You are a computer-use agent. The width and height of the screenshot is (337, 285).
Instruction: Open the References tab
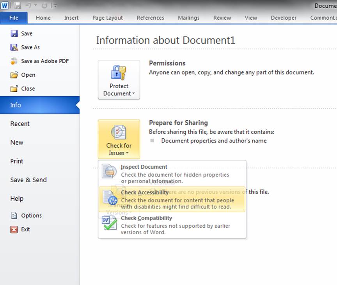(x=150, y=18)
